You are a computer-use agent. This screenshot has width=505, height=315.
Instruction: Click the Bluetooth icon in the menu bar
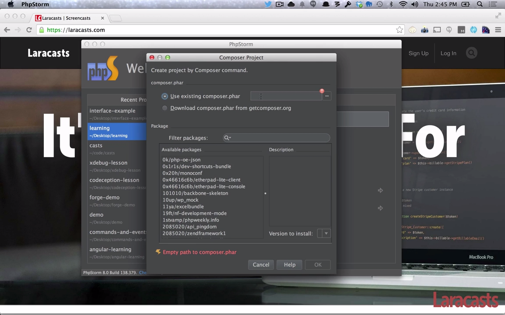point(391,4)
